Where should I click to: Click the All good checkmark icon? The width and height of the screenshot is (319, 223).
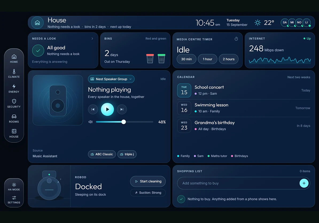[x=38, y=51]
